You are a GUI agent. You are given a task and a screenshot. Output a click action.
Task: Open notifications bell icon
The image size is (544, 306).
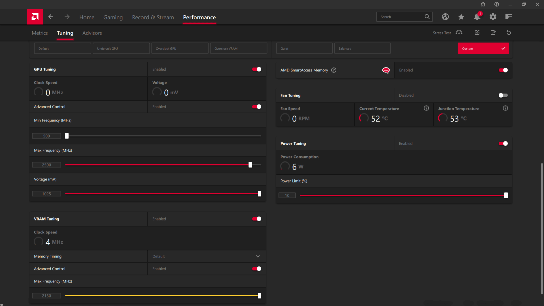[x=477, y=17]
